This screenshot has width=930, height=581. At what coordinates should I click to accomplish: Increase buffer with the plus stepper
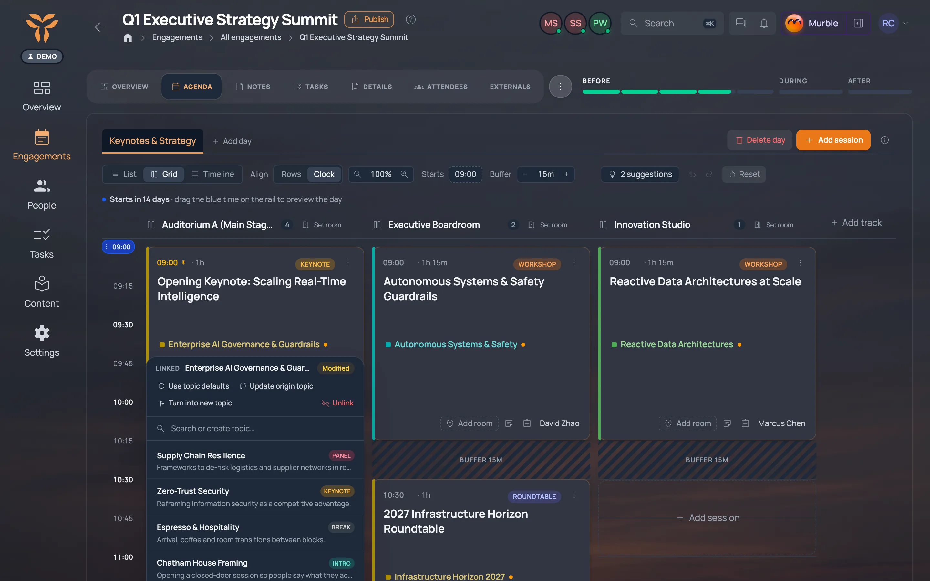click(566, 174)
